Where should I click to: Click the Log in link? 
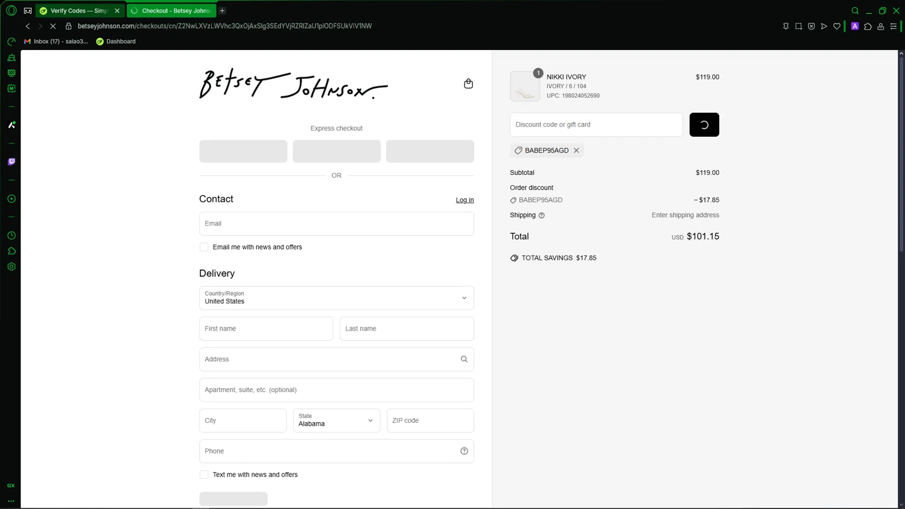pyautogui.click(x=465, y=200)
